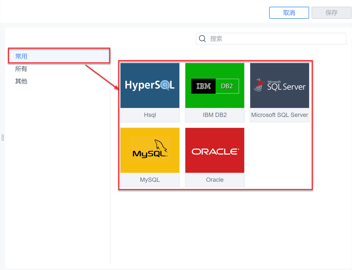The width and height of the screenshot is (352, 270).
Task: Select the MySQL dolphin logo tile
Action: pos(150,150)
